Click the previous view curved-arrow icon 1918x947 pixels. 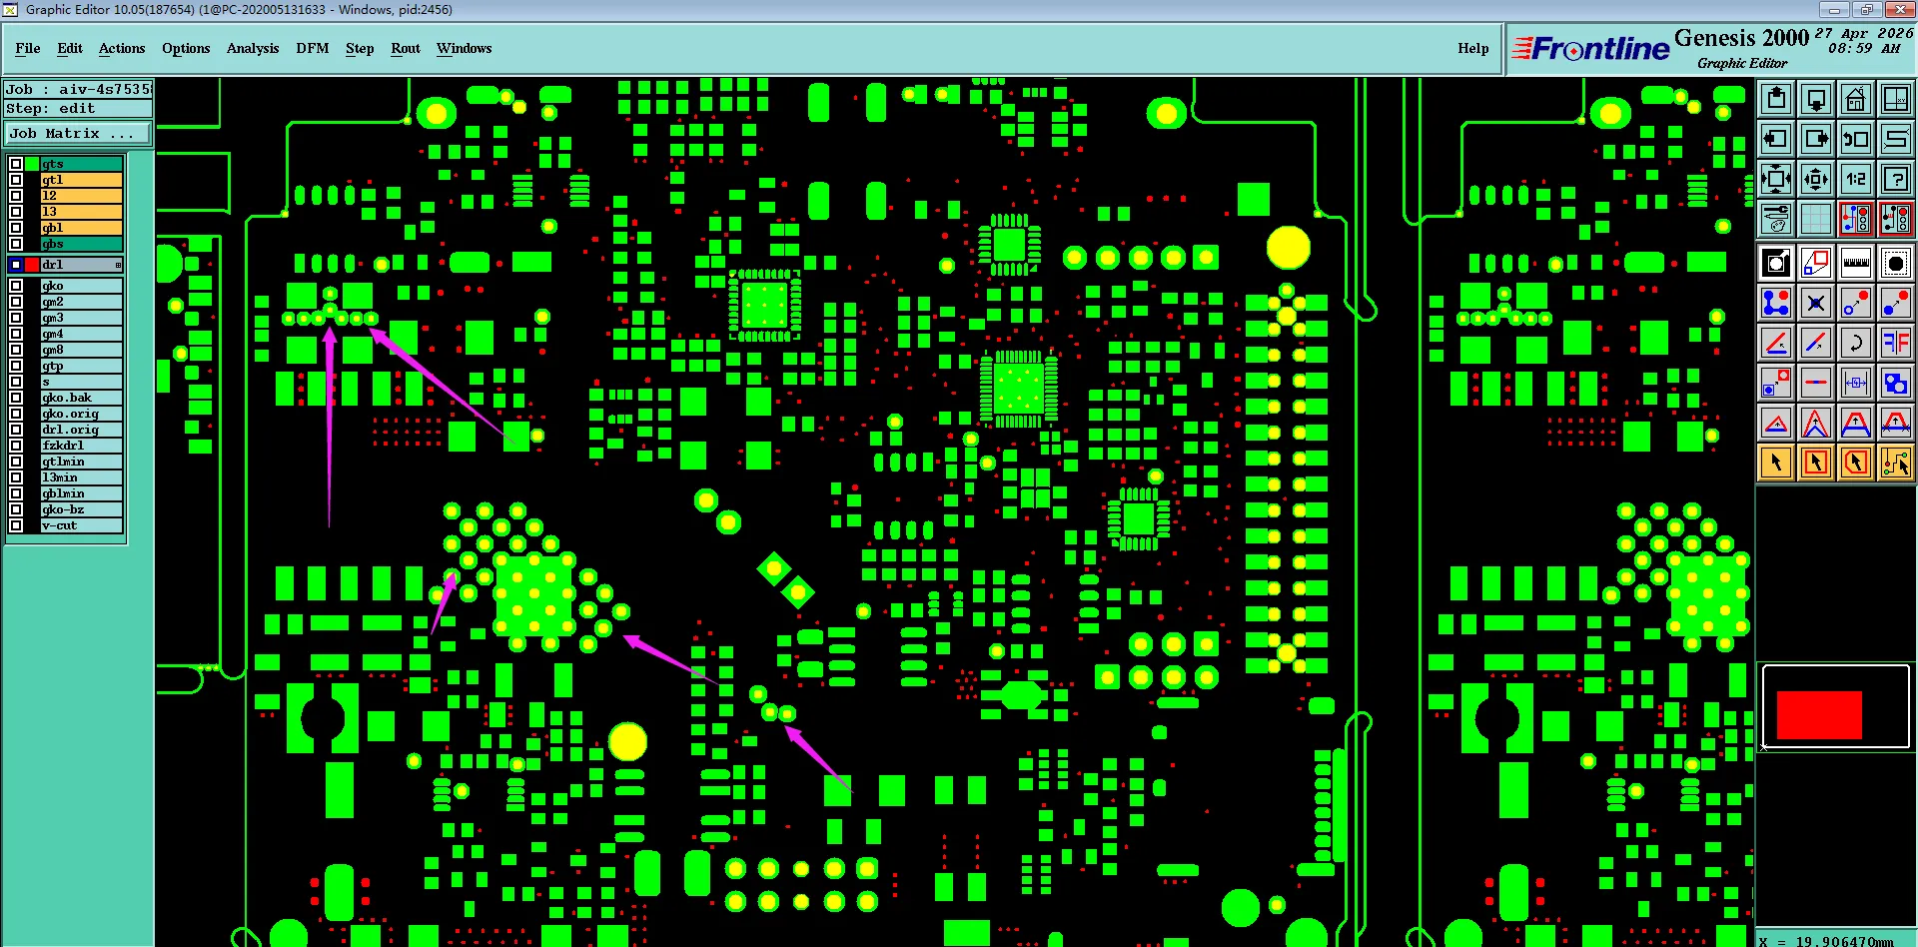1855,139
